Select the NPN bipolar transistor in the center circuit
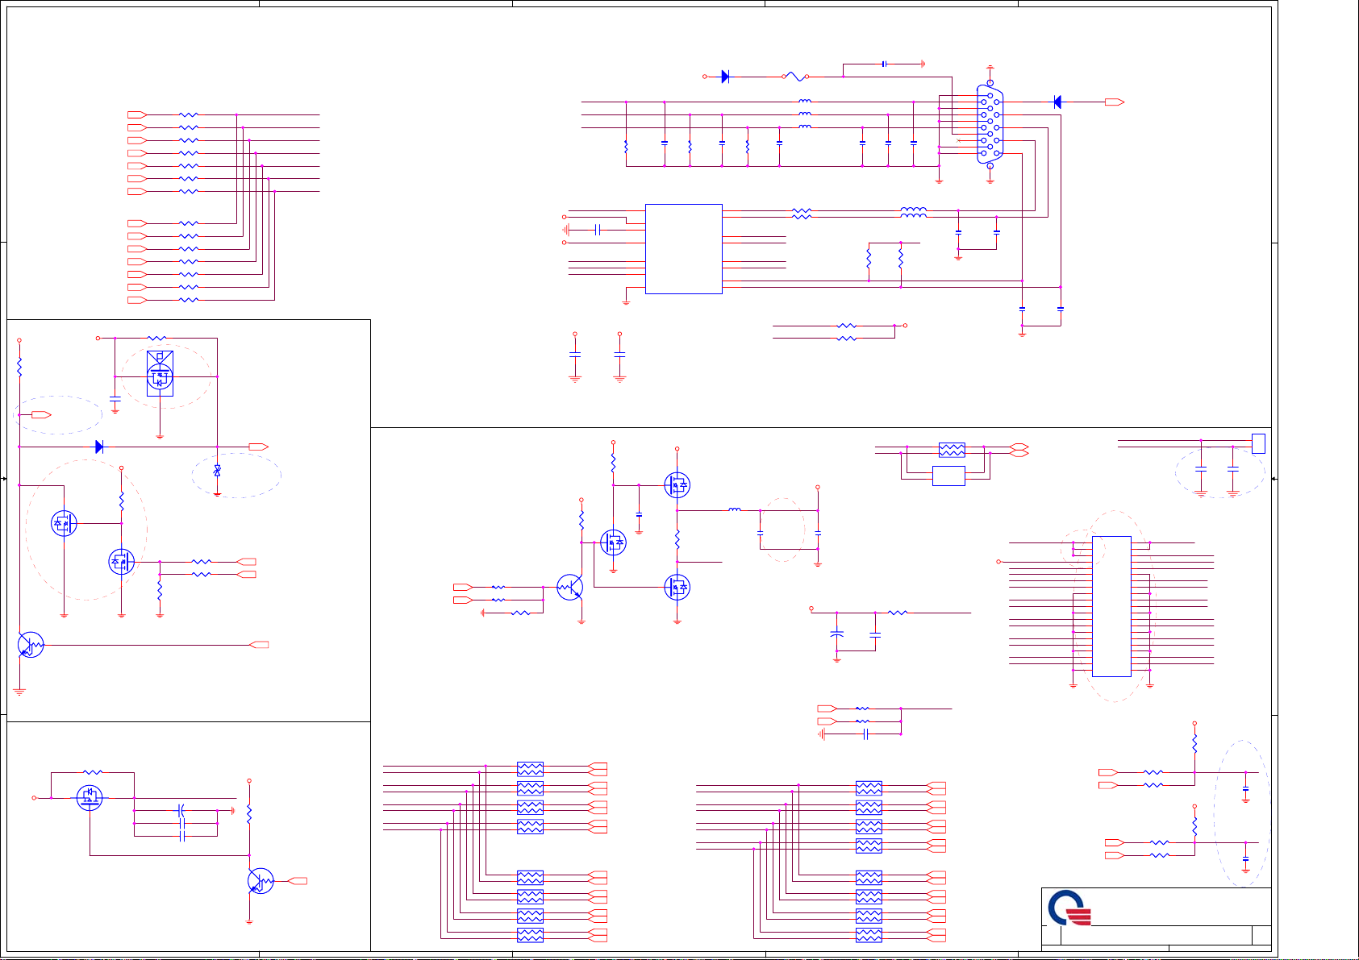The image size is (1359, 960). coord(570,588)
